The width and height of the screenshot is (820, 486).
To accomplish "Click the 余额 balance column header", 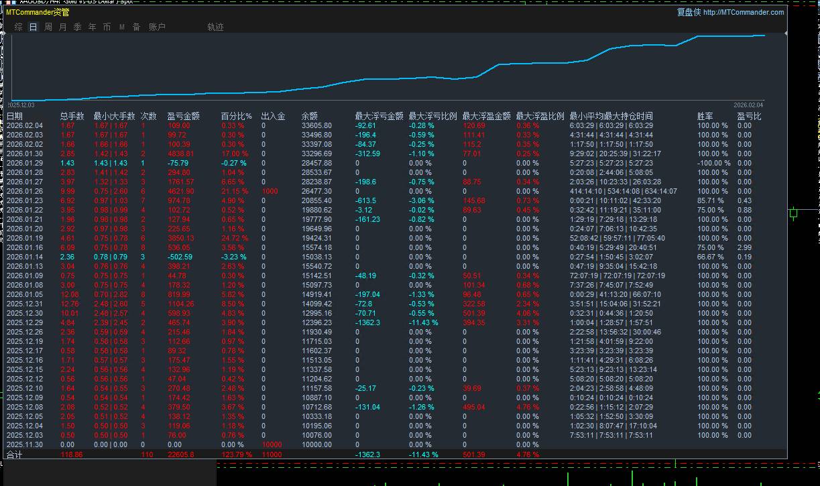I will pyautogui.click(x=310, y=116).
